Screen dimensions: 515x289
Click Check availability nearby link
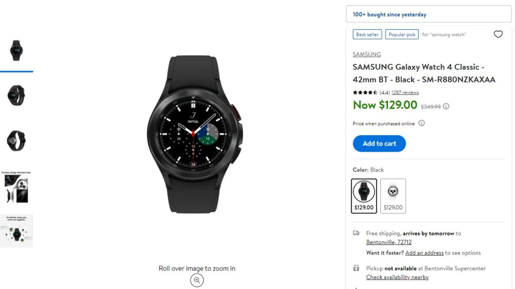tap(397, 277)
